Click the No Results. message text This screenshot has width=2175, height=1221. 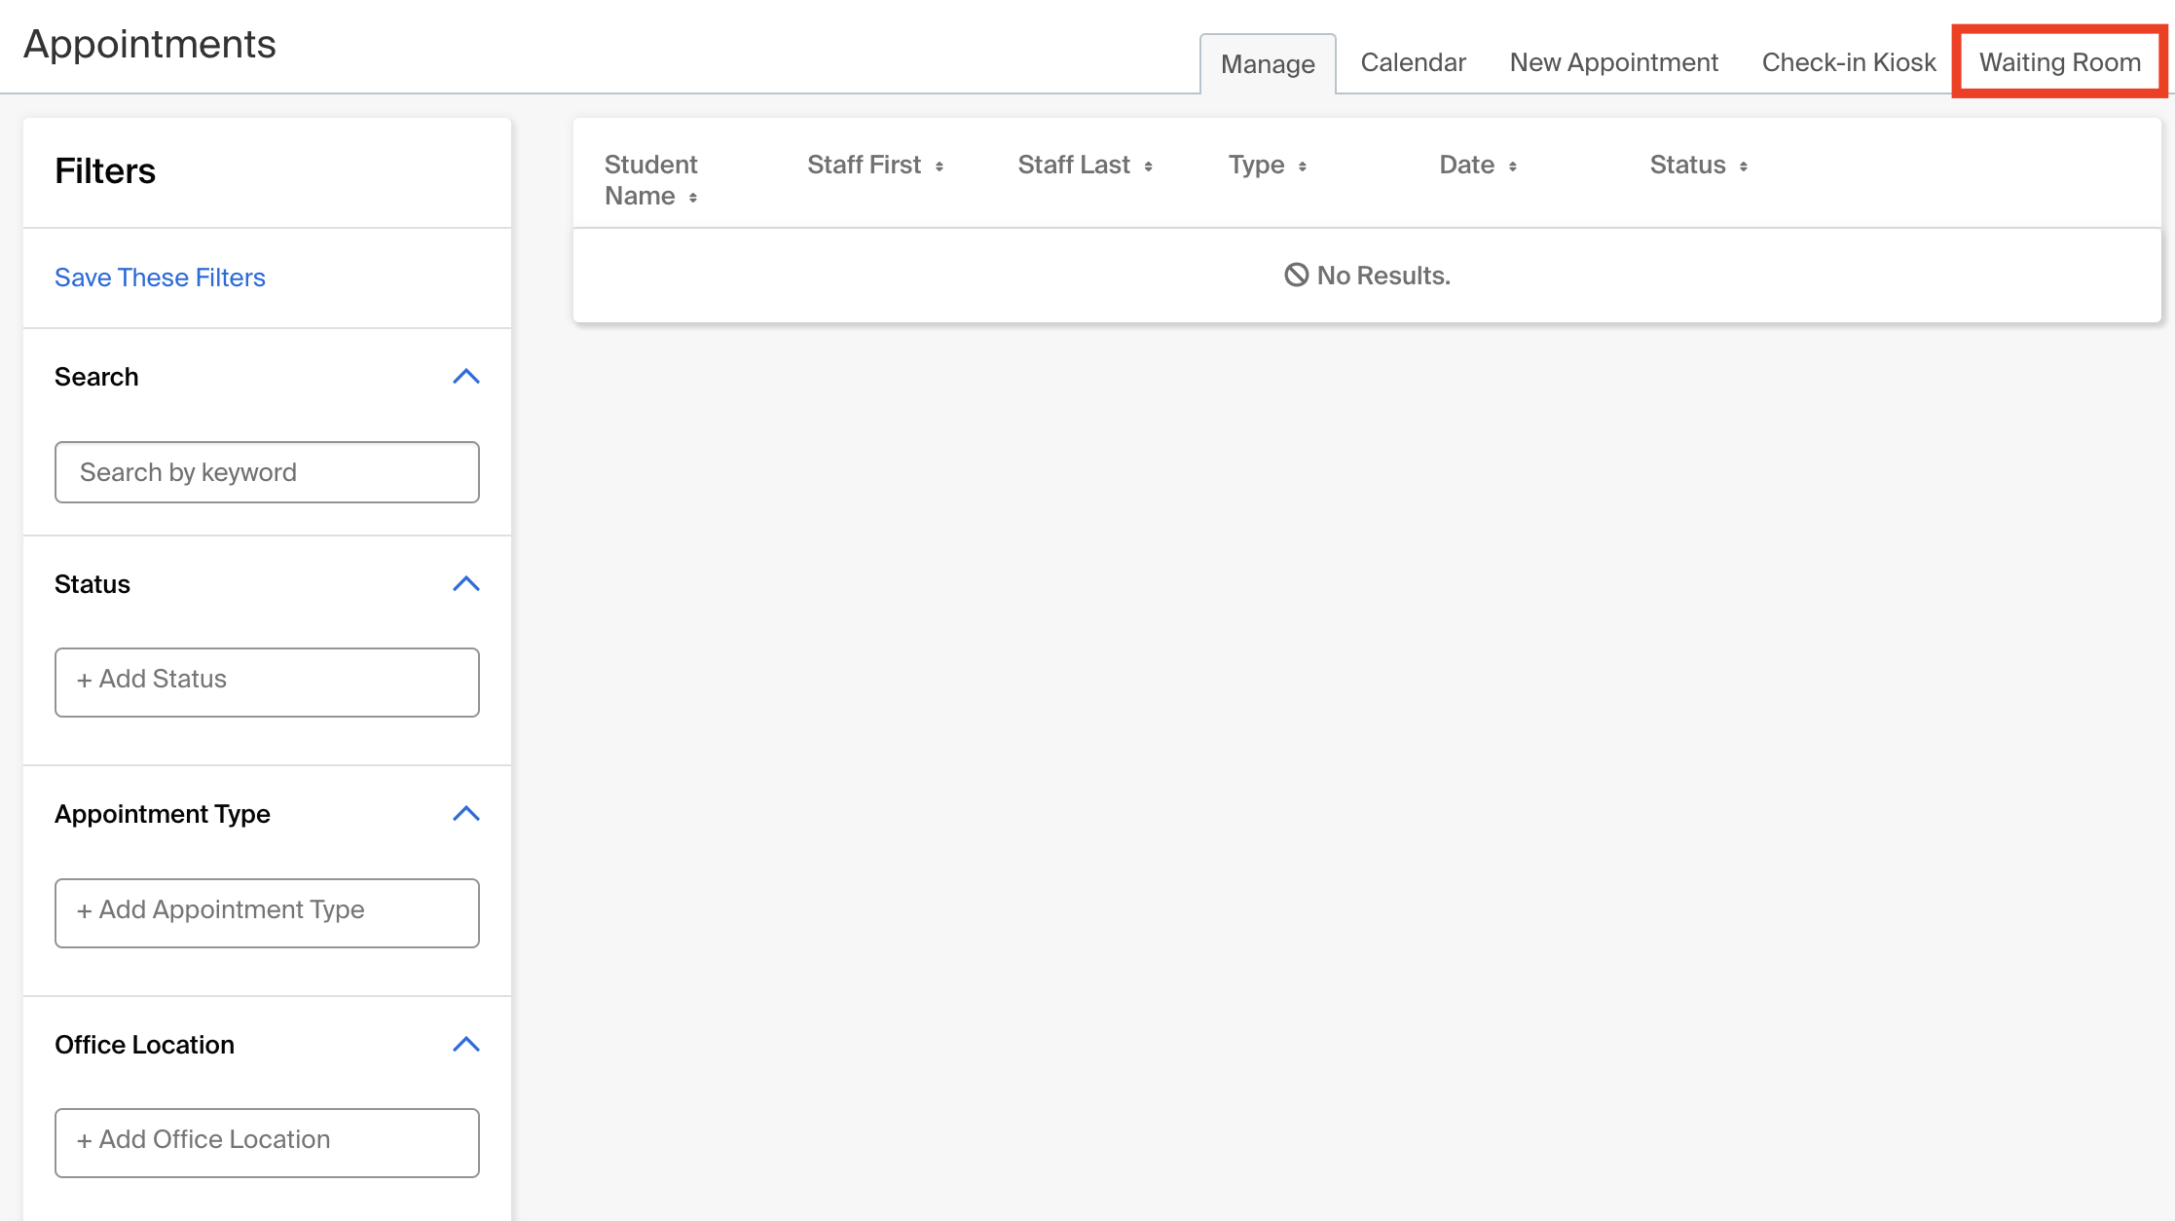(x=1383, y=276)
